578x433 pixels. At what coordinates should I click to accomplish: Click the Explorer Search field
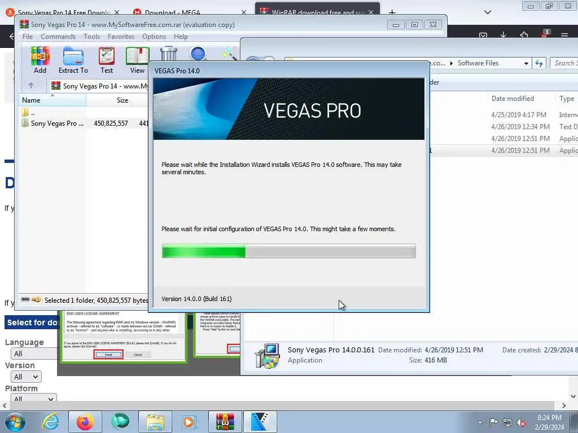pos(564,63)
